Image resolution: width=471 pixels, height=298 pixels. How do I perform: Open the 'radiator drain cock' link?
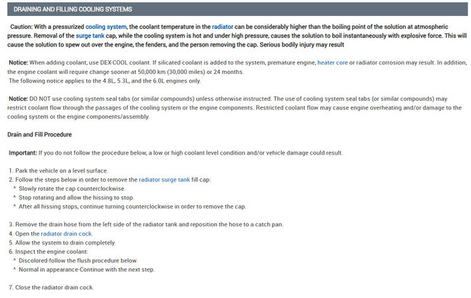67,233
